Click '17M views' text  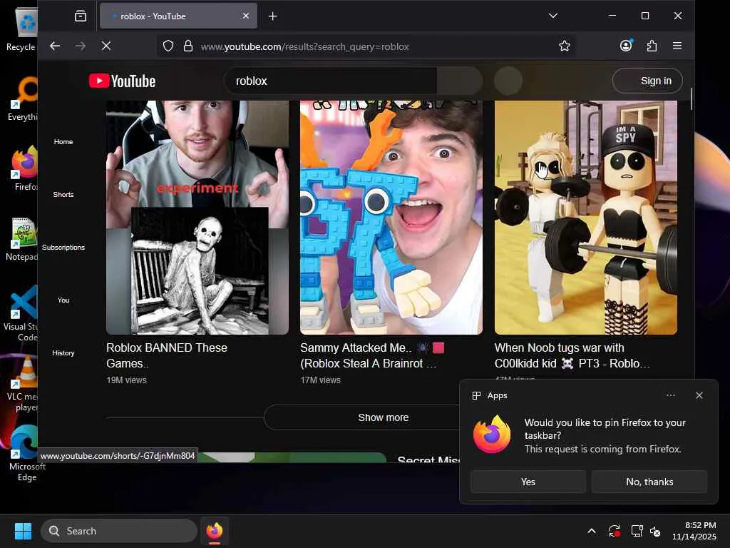(x=320, y=380)
